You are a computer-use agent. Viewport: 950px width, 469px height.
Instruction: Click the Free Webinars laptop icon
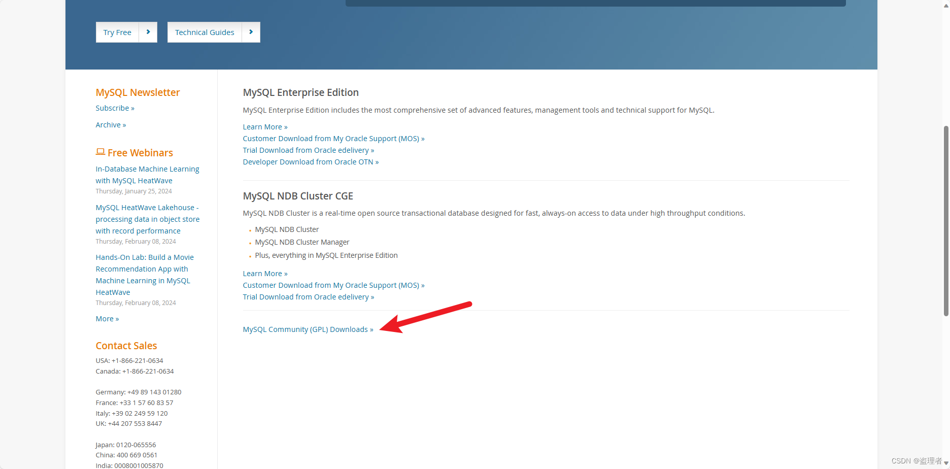[x=100, y=152]
